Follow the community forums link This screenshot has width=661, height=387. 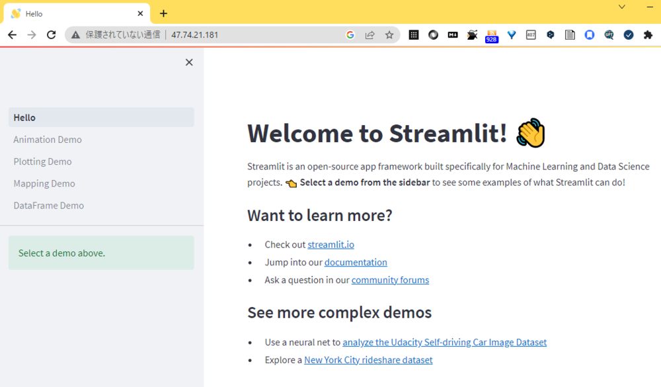click(x=390, y=280)
